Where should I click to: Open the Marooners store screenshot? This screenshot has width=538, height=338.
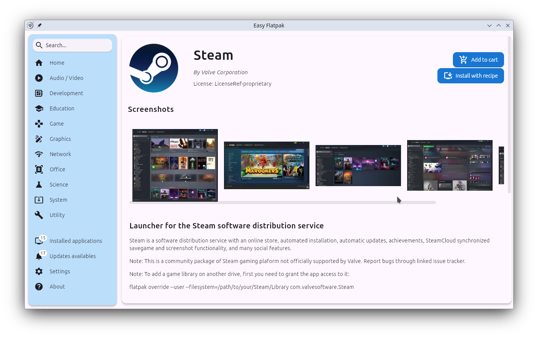point(267,165)
